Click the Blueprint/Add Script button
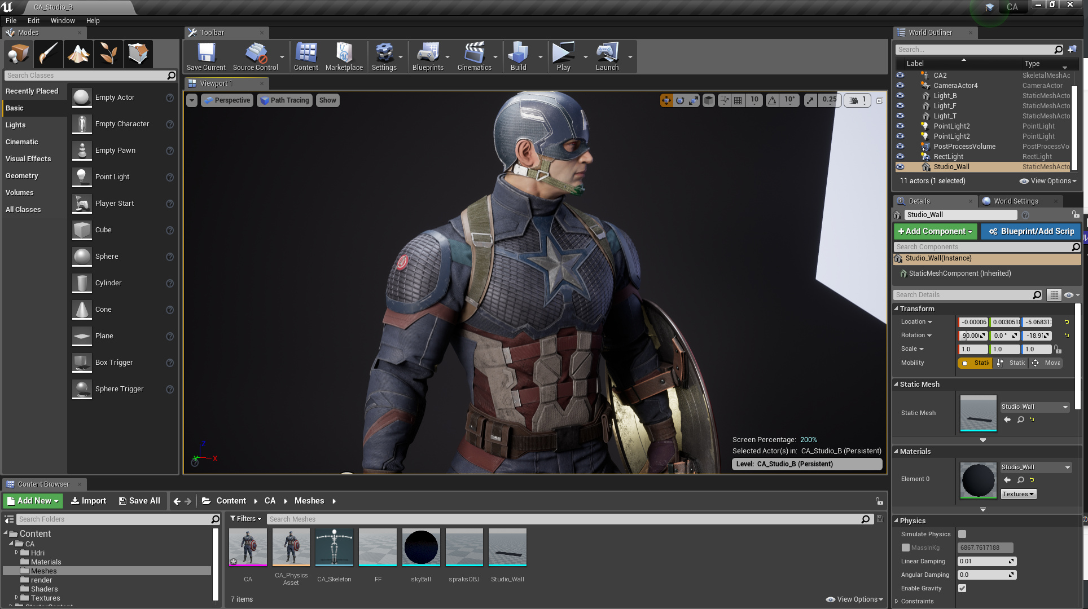The height and width of the screenshot is (609, 1088). pyautogui.click(x=1031, y=231)
